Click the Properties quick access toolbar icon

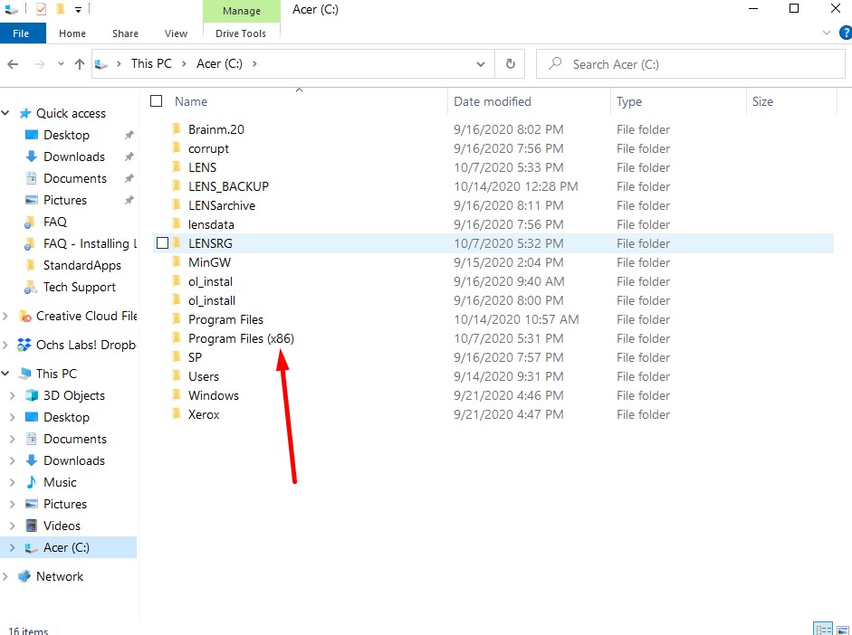pos(41,9)
